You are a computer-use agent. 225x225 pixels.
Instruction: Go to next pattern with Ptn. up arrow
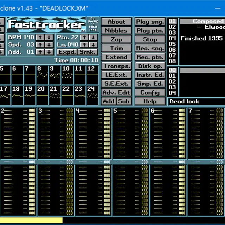point(84,38)
